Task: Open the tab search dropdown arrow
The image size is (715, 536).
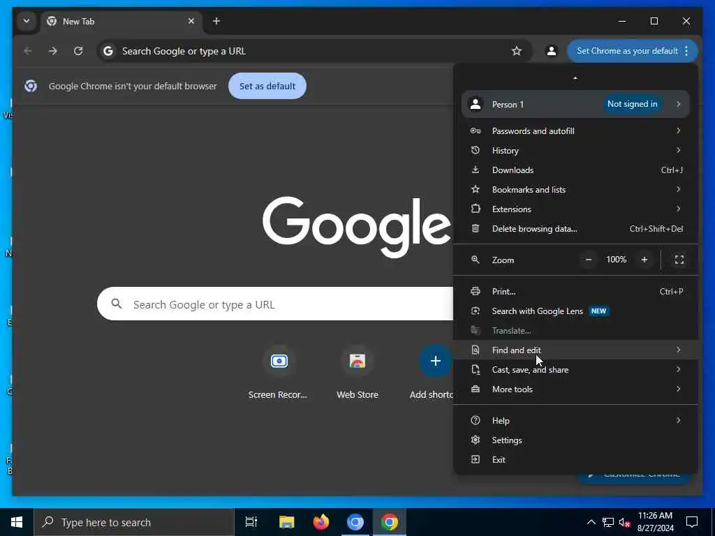Action: point(27,21)
